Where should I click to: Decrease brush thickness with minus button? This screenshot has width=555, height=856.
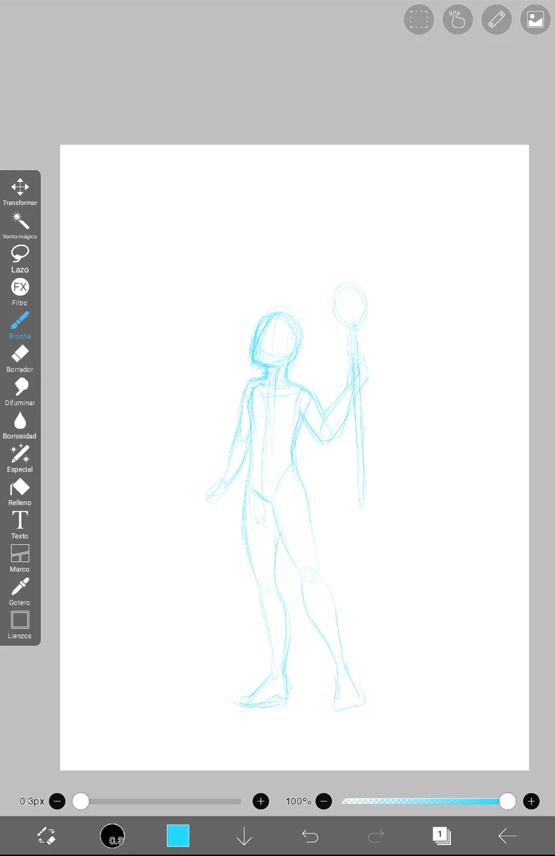coord(58,801)
